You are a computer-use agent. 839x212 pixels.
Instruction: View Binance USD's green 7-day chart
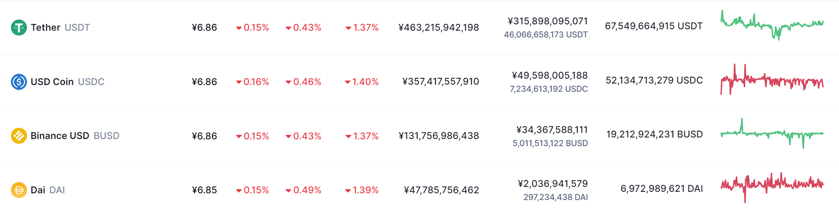[772, 134]
